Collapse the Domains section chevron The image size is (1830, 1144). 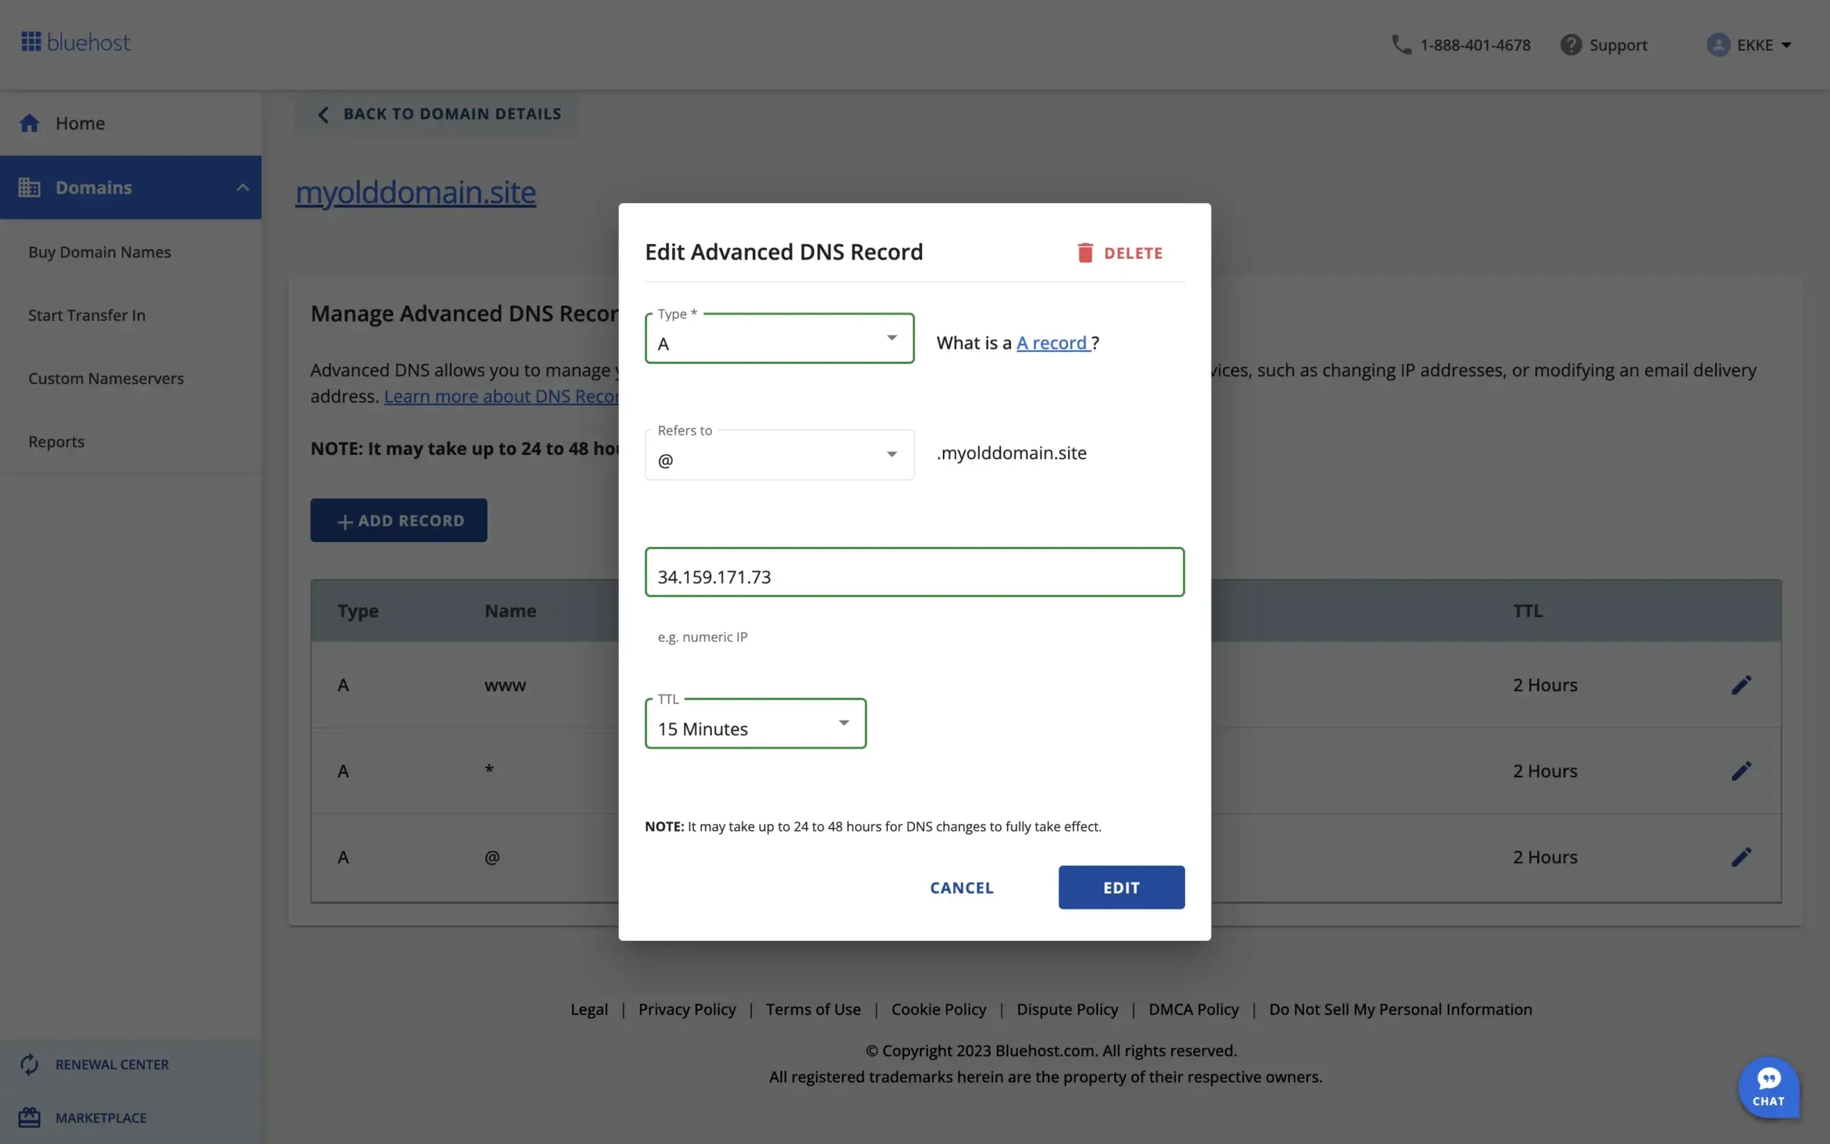tap(242, 187)
